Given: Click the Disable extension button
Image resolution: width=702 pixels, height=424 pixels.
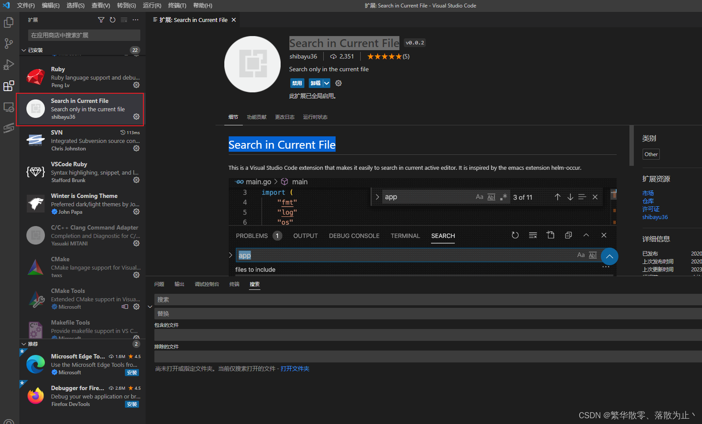Looking at the screenshot, I should pos(297,83).
